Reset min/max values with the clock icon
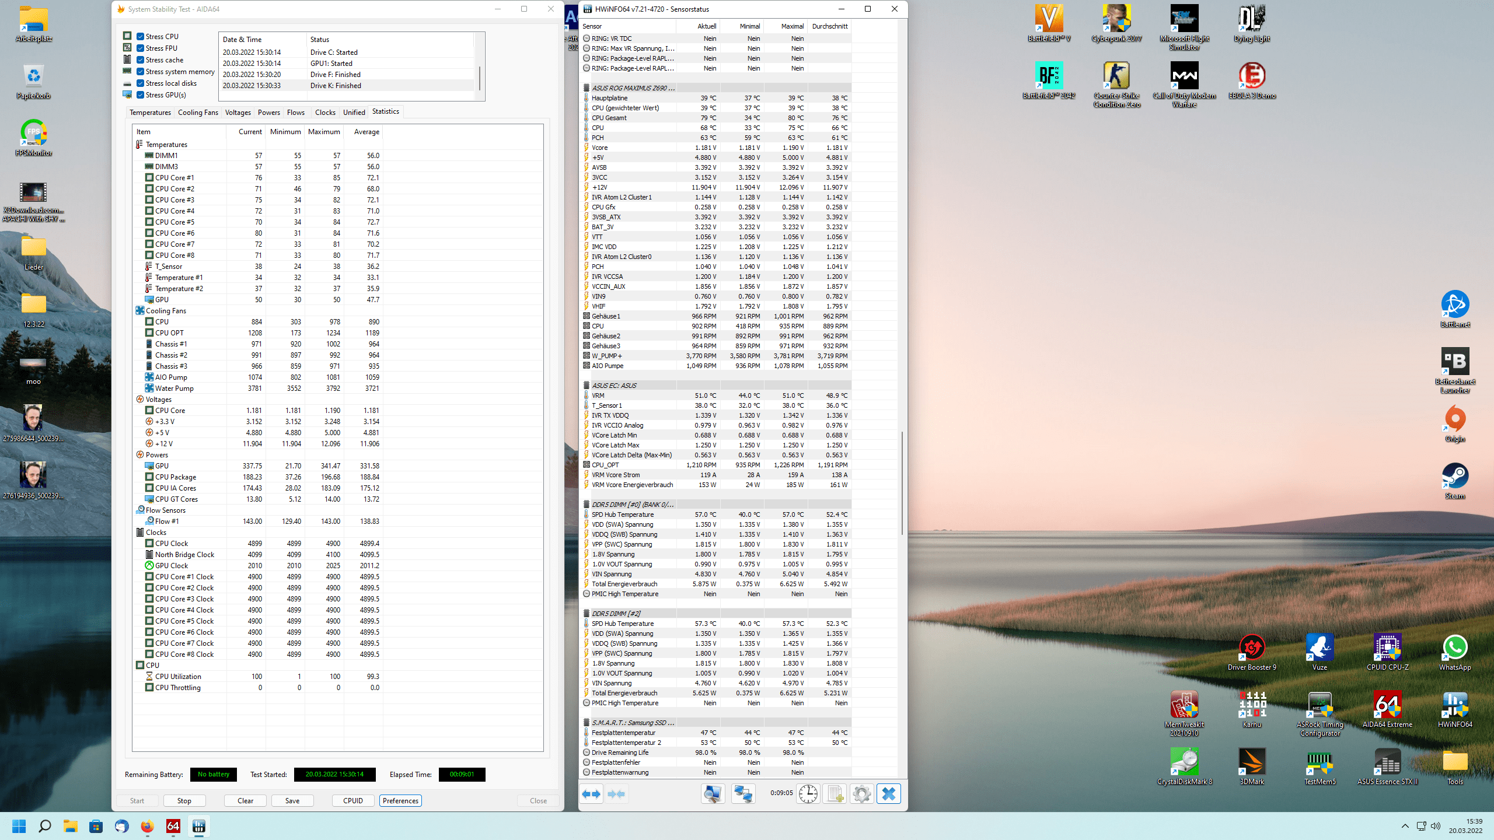Viewport: 1494px width, 840px height. 808,794
